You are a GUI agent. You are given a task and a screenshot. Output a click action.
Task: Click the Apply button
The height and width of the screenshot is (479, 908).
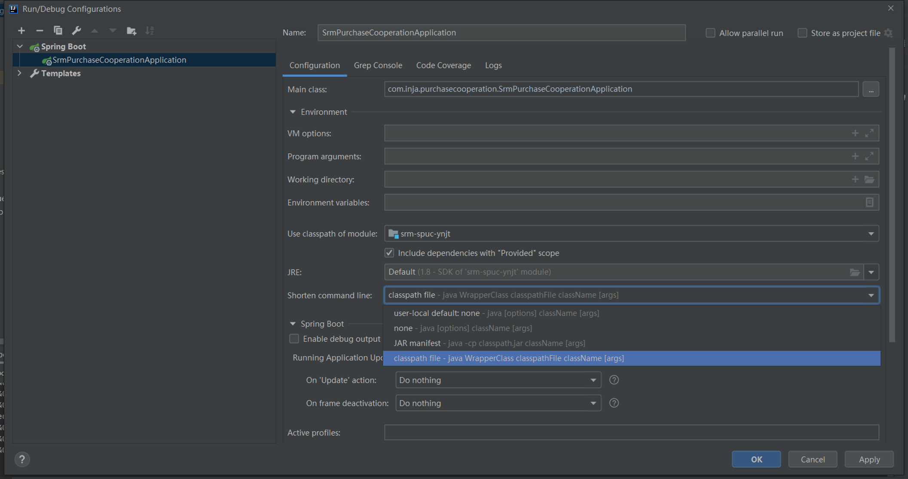click(869, 459)
